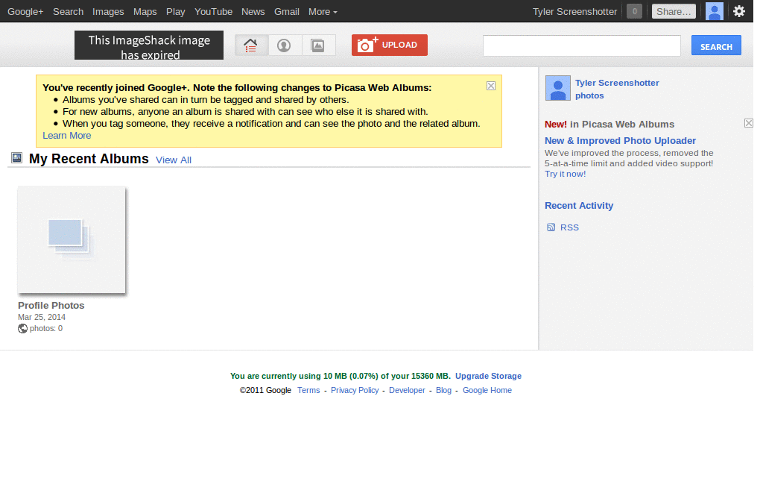Open Gmail in the top bar
The width and height of the screenshot is (763, 481).
pos(287,12)
